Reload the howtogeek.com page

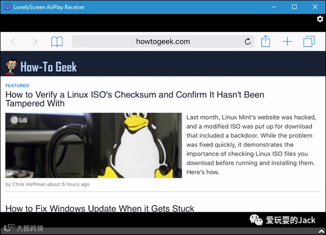[247, 42]
